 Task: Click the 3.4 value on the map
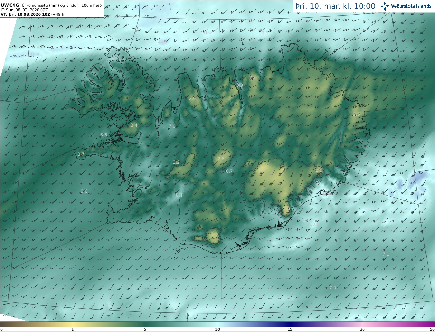(134, 125)
